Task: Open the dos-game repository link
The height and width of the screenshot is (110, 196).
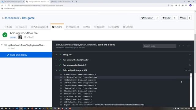Action: click(x=28, y=18)
